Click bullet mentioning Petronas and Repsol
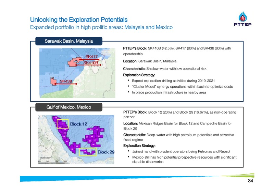 tap(181, 151)
